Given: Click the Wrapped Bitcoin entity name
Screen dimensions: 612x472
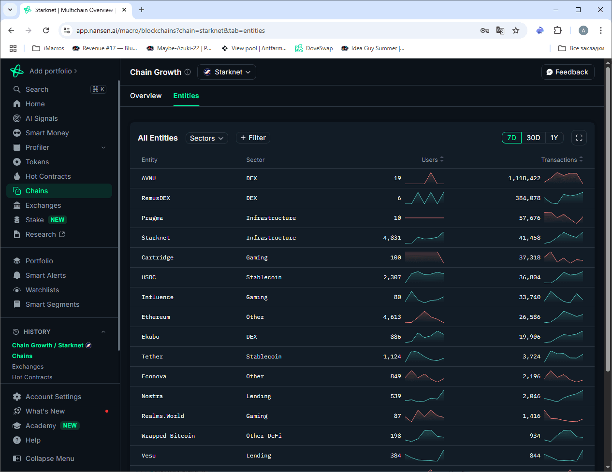Looking at the screenshot, I should click(x=168, y=436).
